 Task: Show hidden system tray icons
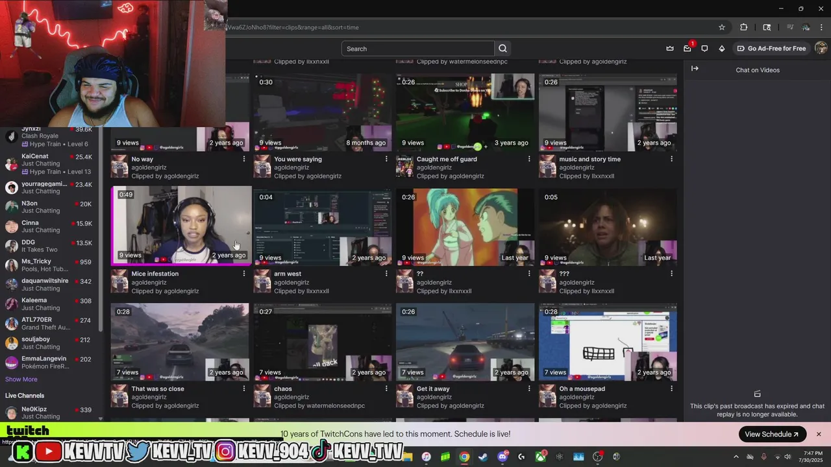736,457
